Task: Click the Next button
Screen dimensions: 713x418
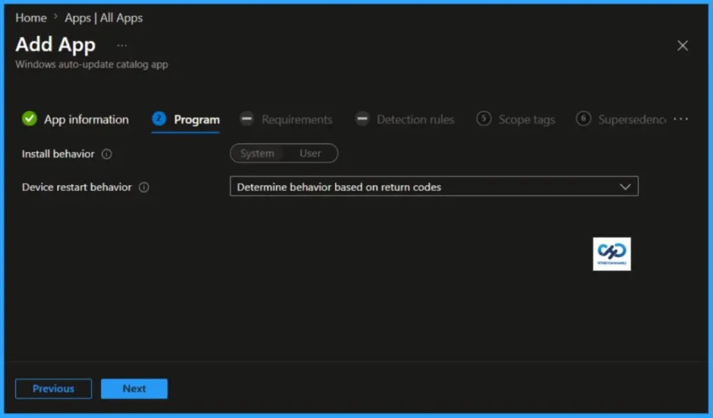Action: (x=134, y=389)
